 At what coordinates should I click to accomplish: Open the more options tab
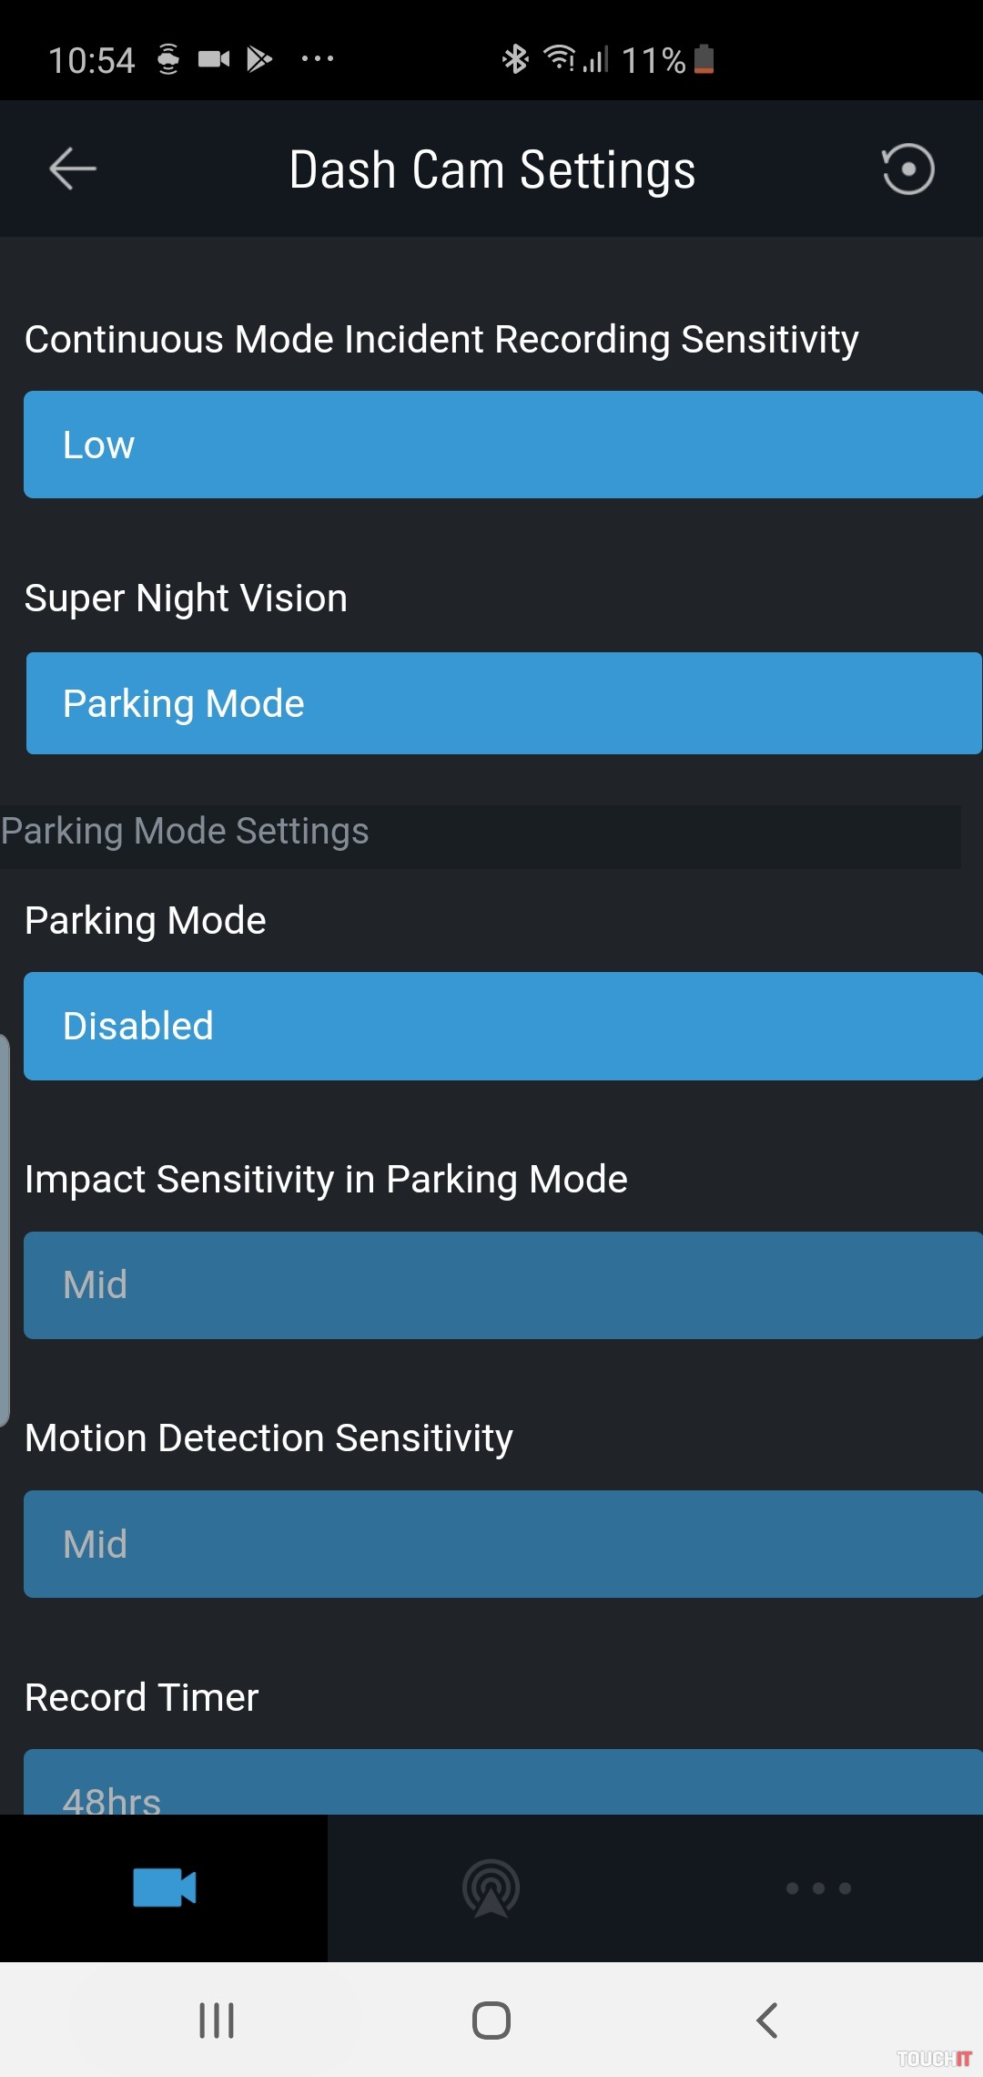point(818,1888)
